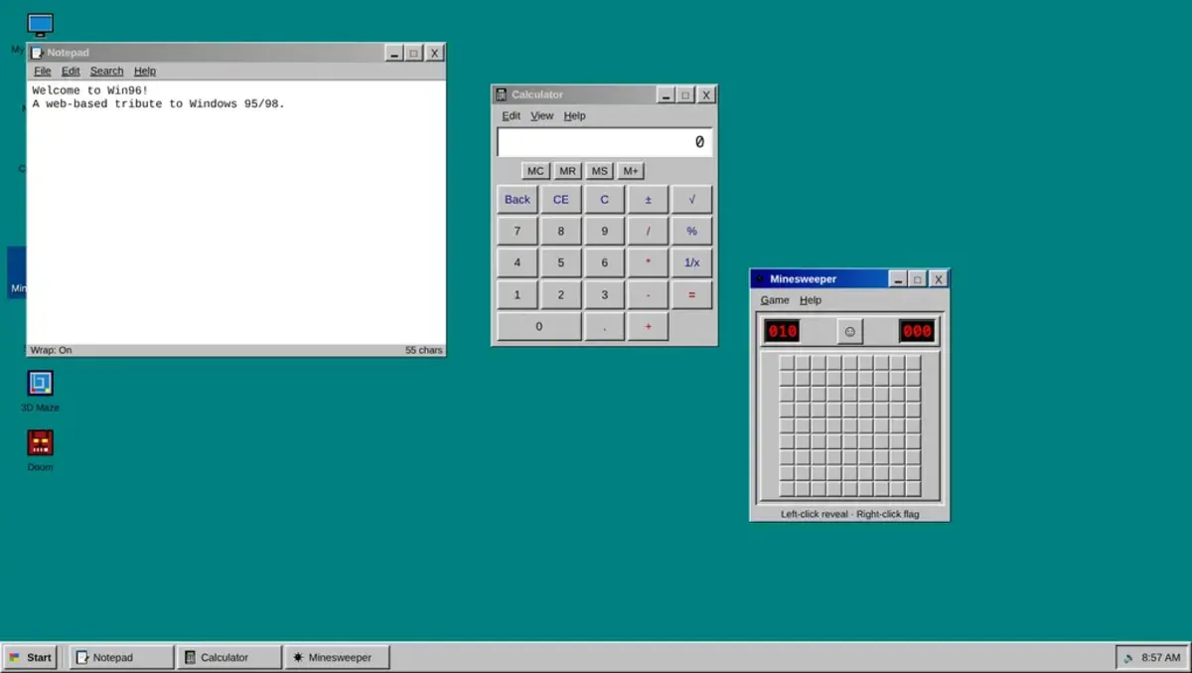
Task: Click the percent button in Calculator
Action: (691, 231)
